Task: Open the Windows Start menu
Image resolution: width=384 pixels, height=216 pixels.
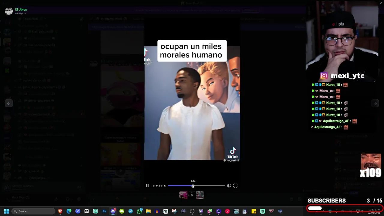Action: (x=6, y=211)
